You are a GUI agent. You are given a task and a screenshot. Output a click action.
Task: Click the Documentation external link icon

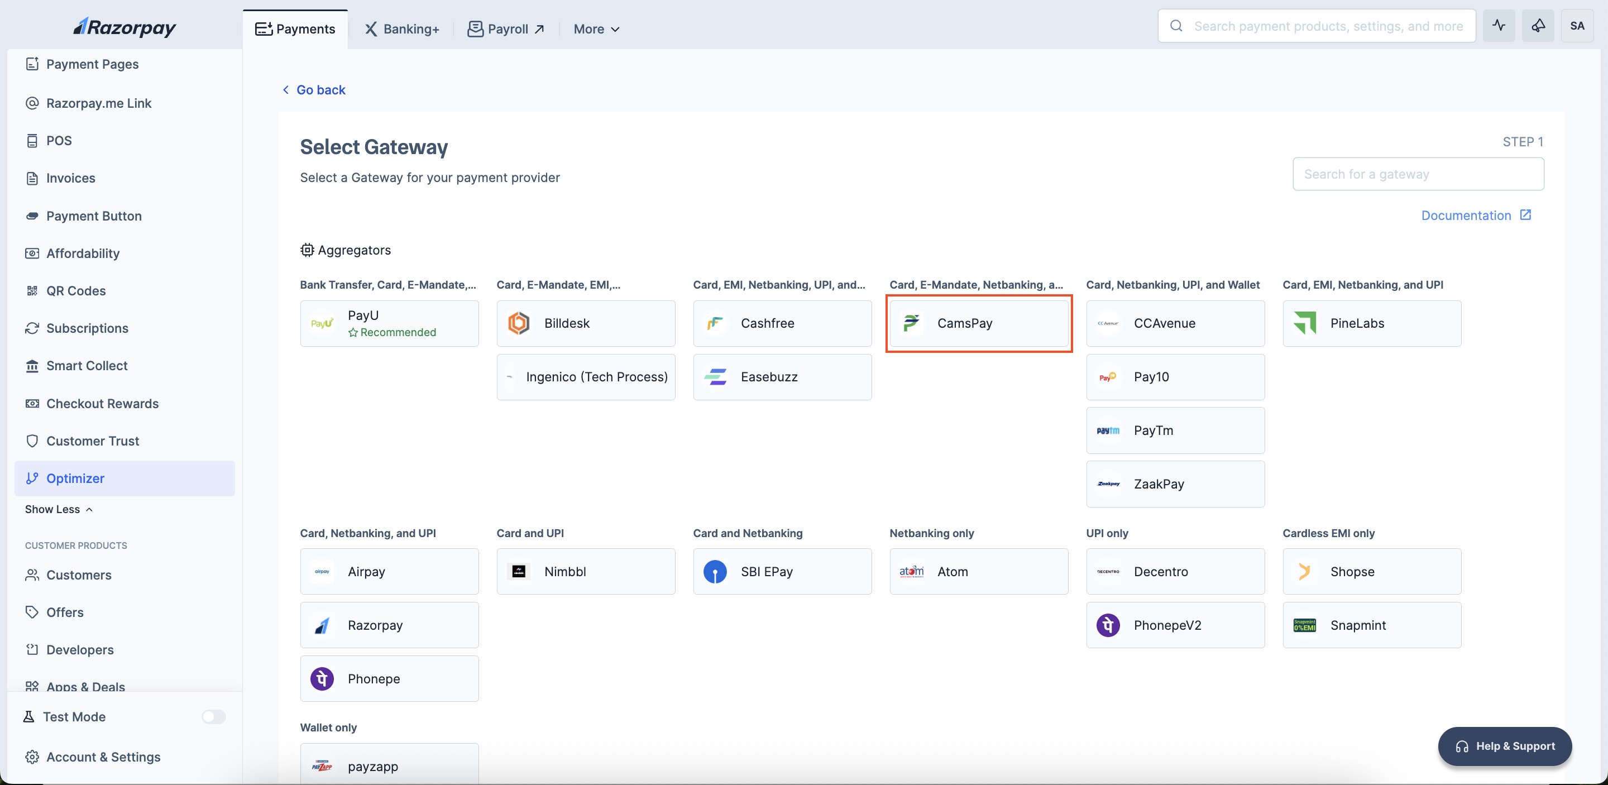pyautogui.click(x=1525, y=214)
